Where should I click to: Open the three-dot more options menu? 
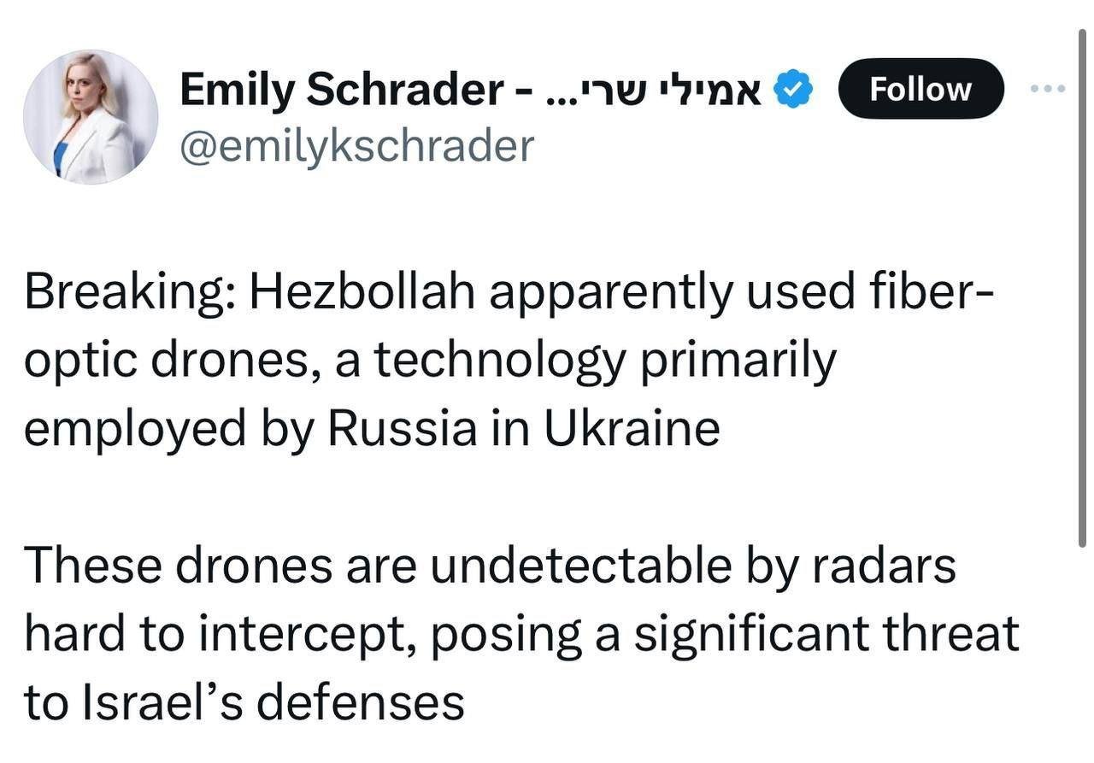point(1048,88)
